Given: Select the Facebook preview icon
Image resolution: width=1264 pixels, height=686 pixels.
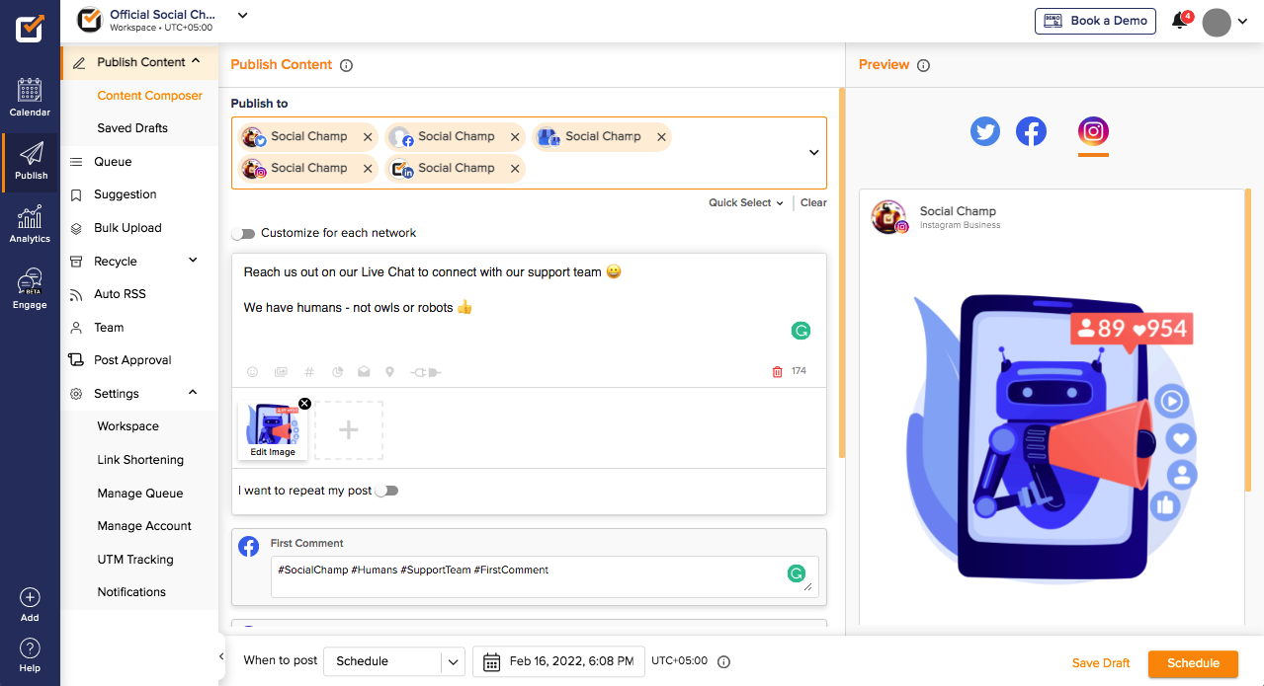Looking at the screenshot, I should point(1031,130).
